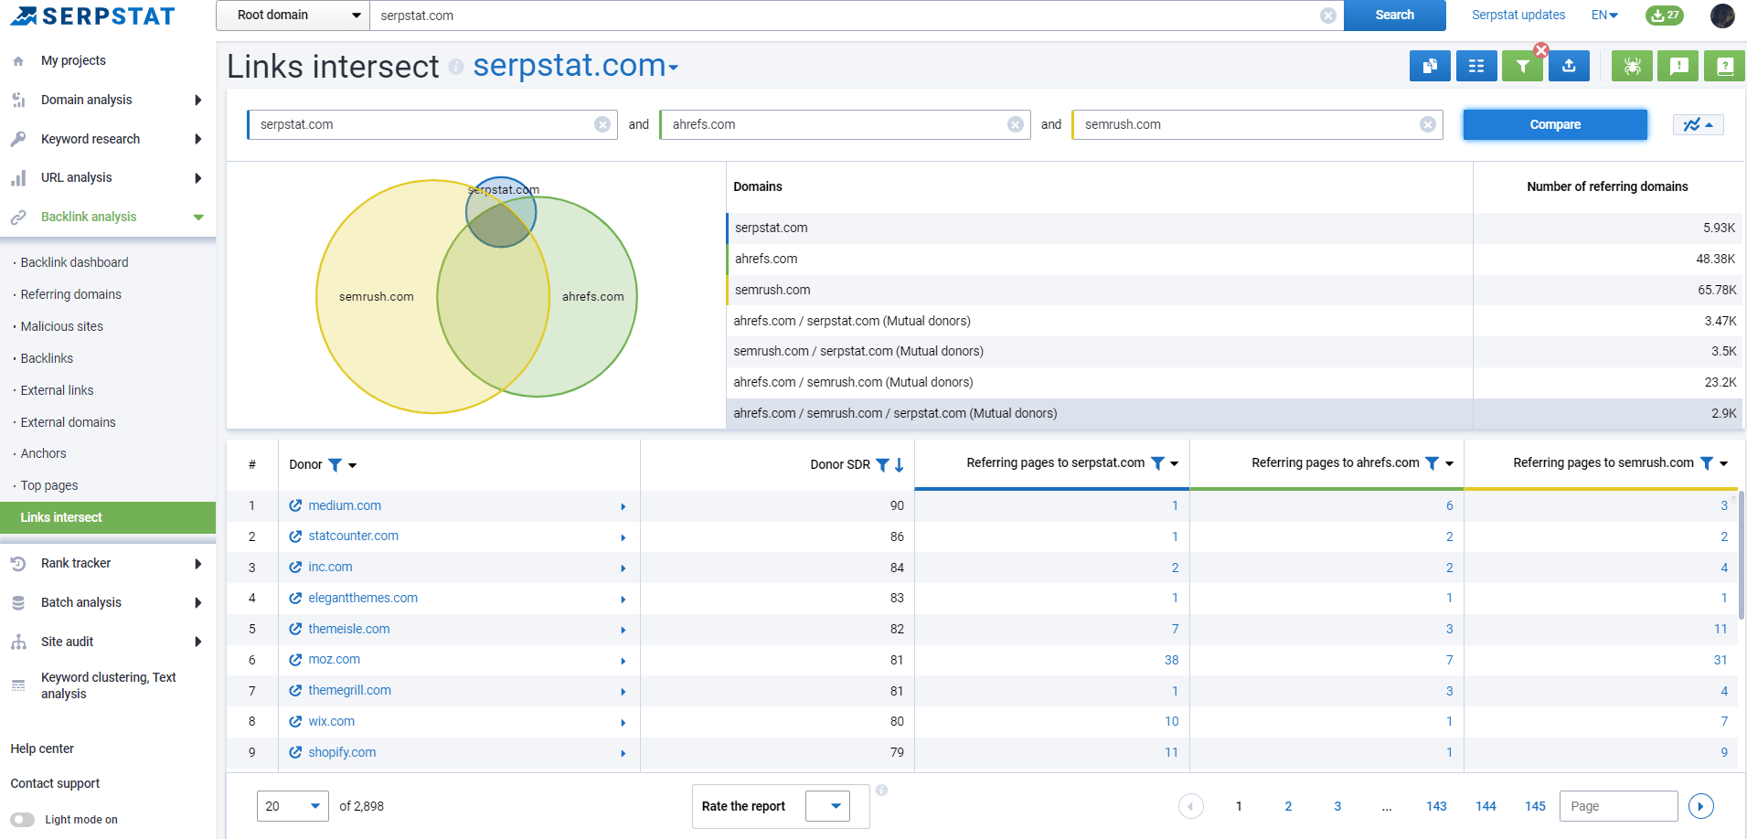Remove filters via red X badge
This screenshot has width=1747, height=839.
coord(1541,50)
